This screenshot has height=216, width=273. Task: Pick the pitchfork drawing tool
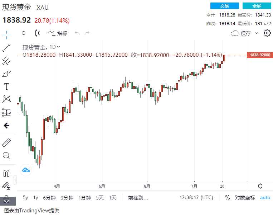6,61
